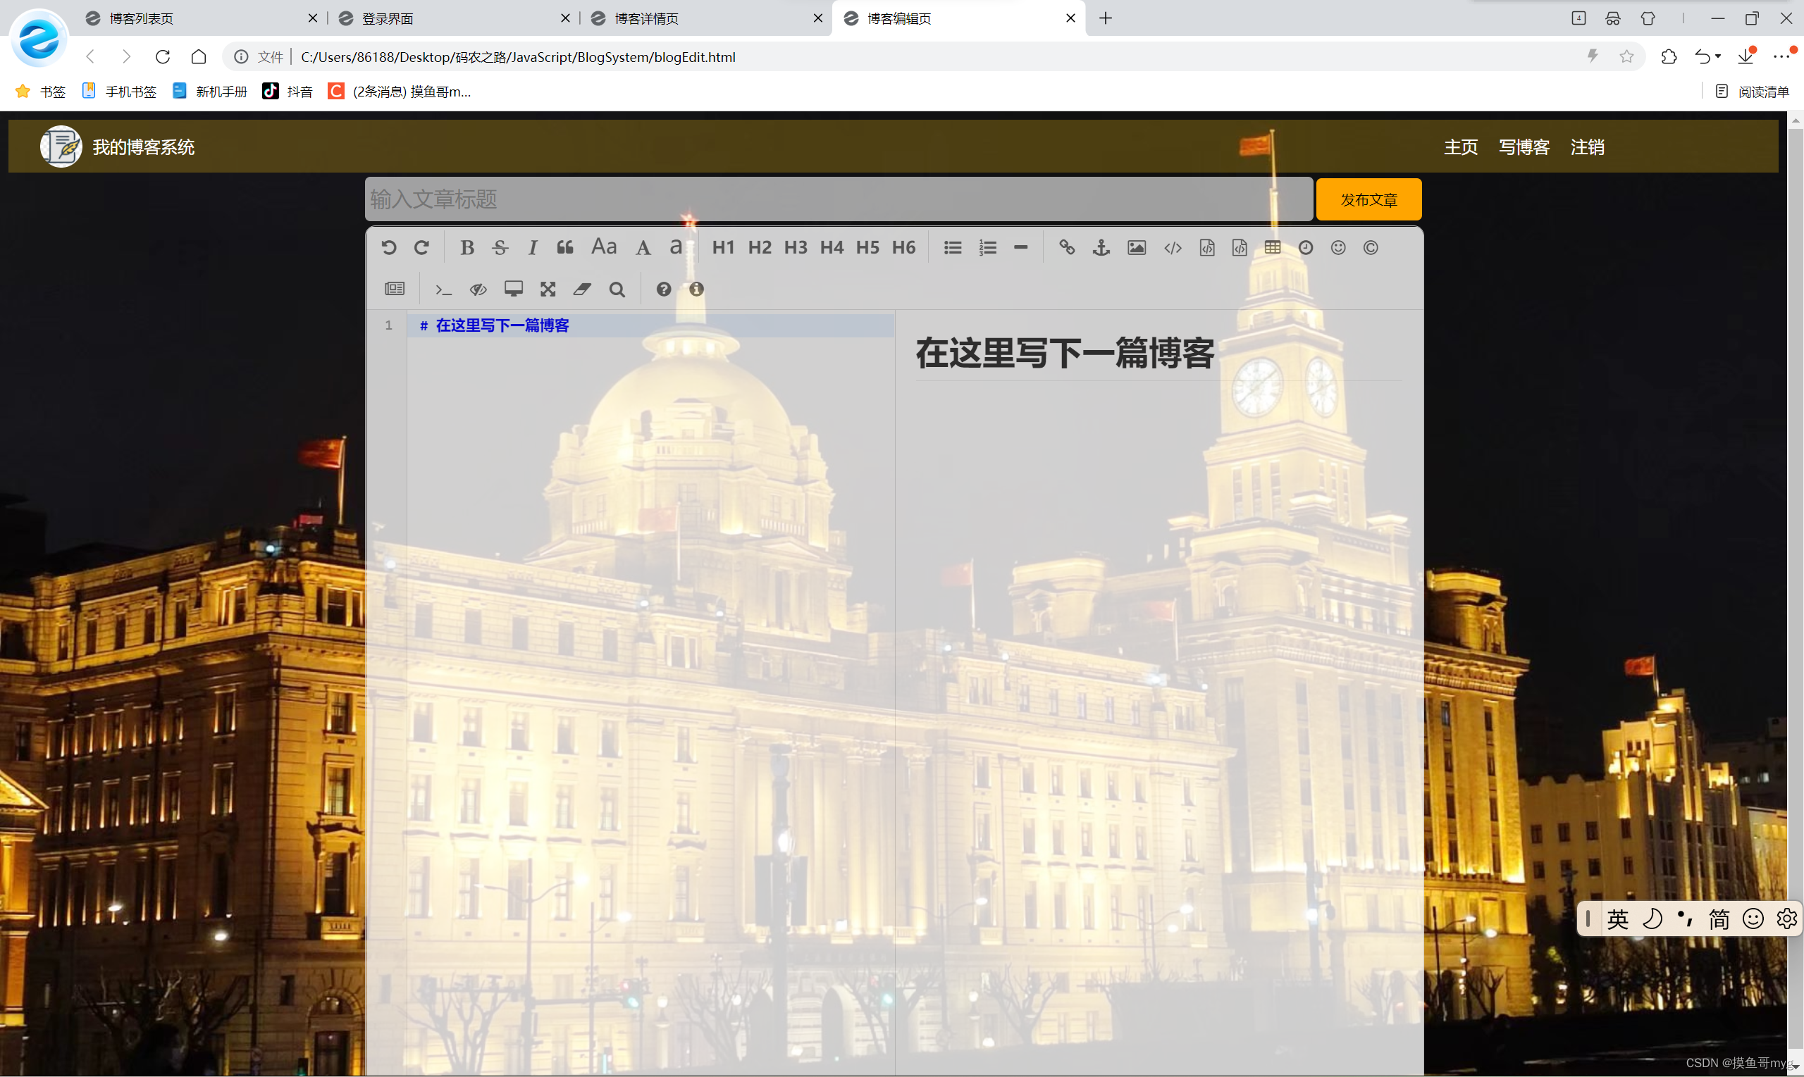Click the article title input field
This screenshot has width=1804, height=1077.
[839, 199]
